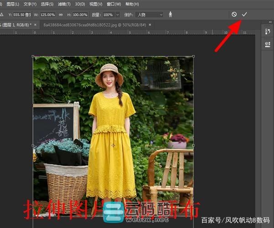Toggle the protect skin tones person icon
This screenshot has height=228, width=274.
[x=170, y=15]
